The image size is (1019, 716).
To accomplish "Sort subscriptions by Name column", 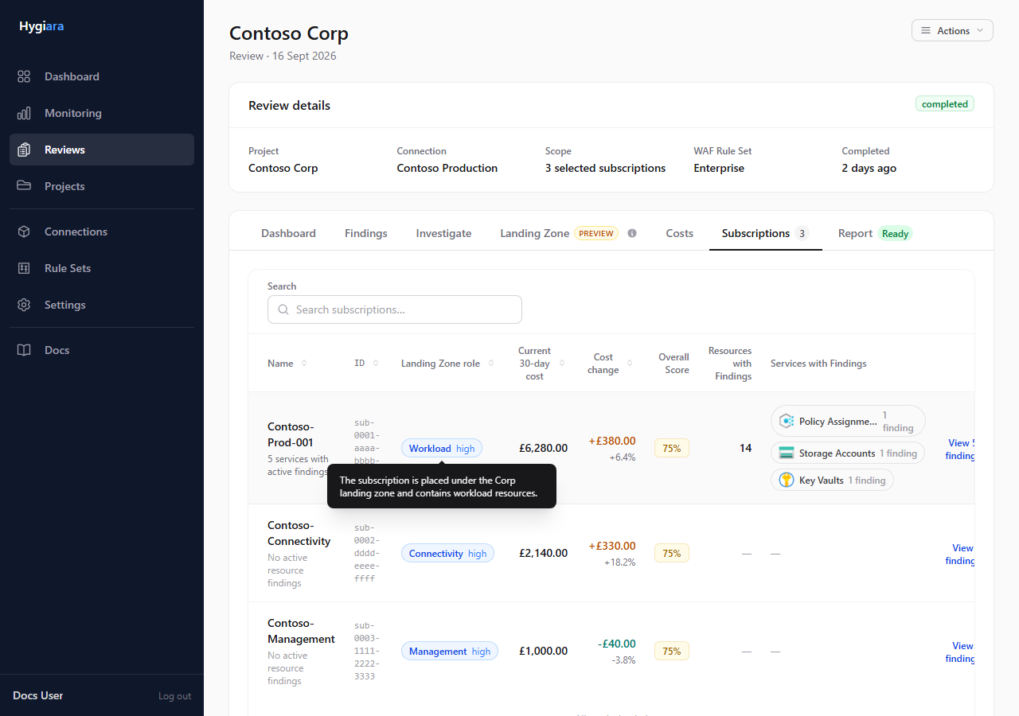I will coord(287,364).
